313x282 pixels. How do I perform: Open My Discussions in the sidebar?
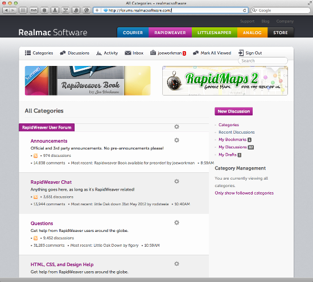click(233, 147)
